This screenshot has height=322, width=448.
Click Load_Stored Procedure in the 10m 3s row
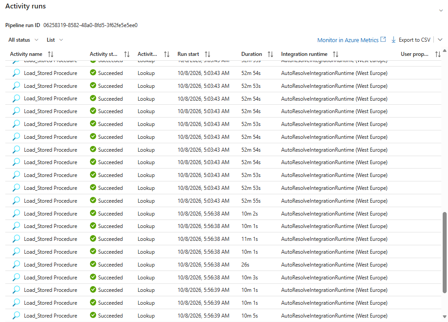[51, 278]
